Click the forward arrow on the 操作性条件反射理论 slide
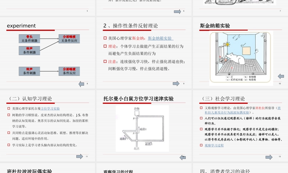The height and width of the screenshot is (173, 288). coord(176,83)
